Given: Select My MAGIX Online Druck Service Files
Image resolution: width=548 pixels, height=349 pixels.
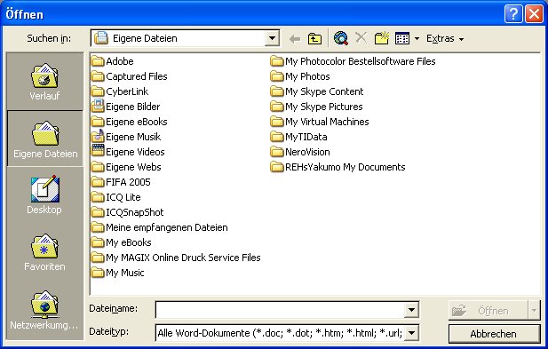Looking at the screenshot, I should 176,258.
